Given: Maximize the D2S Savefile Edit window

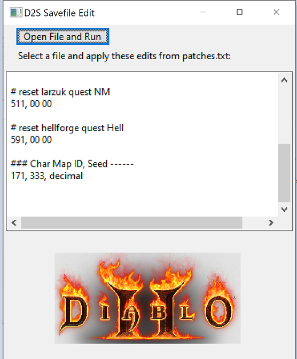Looking at the screenshot, I should click(239, 12).
